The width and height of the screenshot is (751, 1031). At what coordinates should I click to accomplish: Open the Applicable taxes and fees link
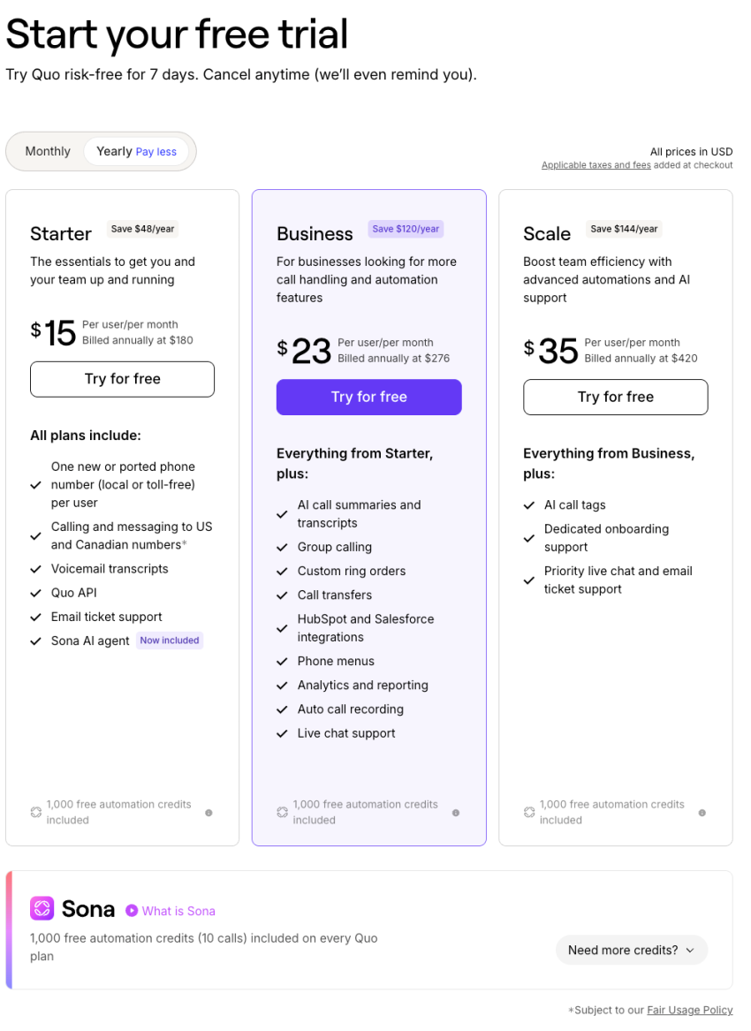point(595,165)
